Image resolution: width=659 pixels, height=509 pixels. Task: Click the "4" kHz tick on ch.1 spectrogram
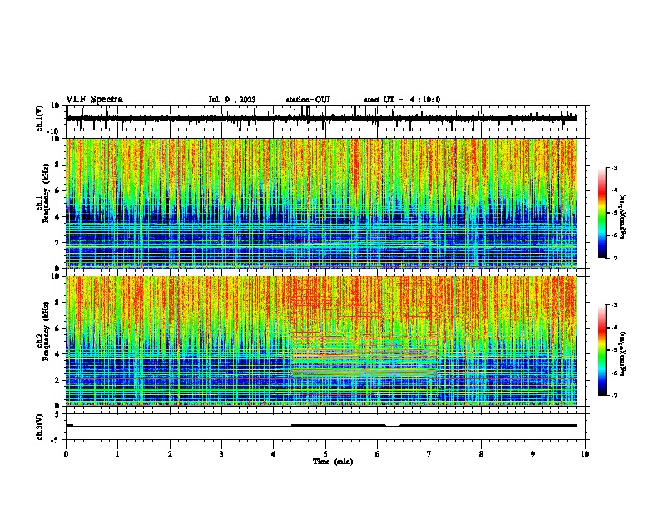57,217
